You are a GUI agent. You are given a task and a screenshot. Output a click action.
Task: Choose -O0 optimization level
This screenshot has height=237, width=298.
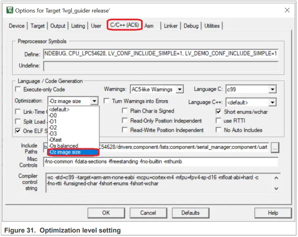[x=73, y=115]
